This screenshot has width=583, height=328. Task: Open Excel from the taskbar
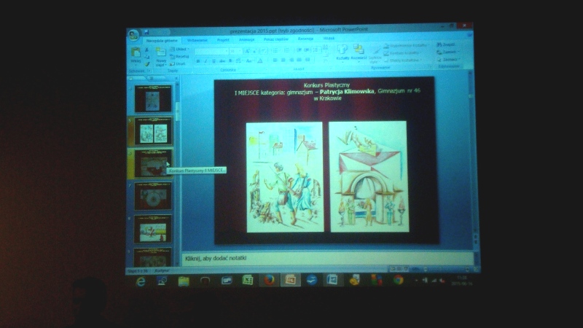coord(248,280)
